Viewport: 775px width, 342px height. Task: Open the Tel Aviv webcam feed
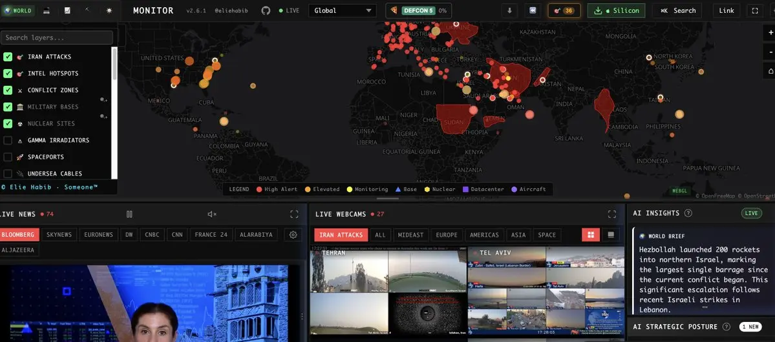coord(546,291)
